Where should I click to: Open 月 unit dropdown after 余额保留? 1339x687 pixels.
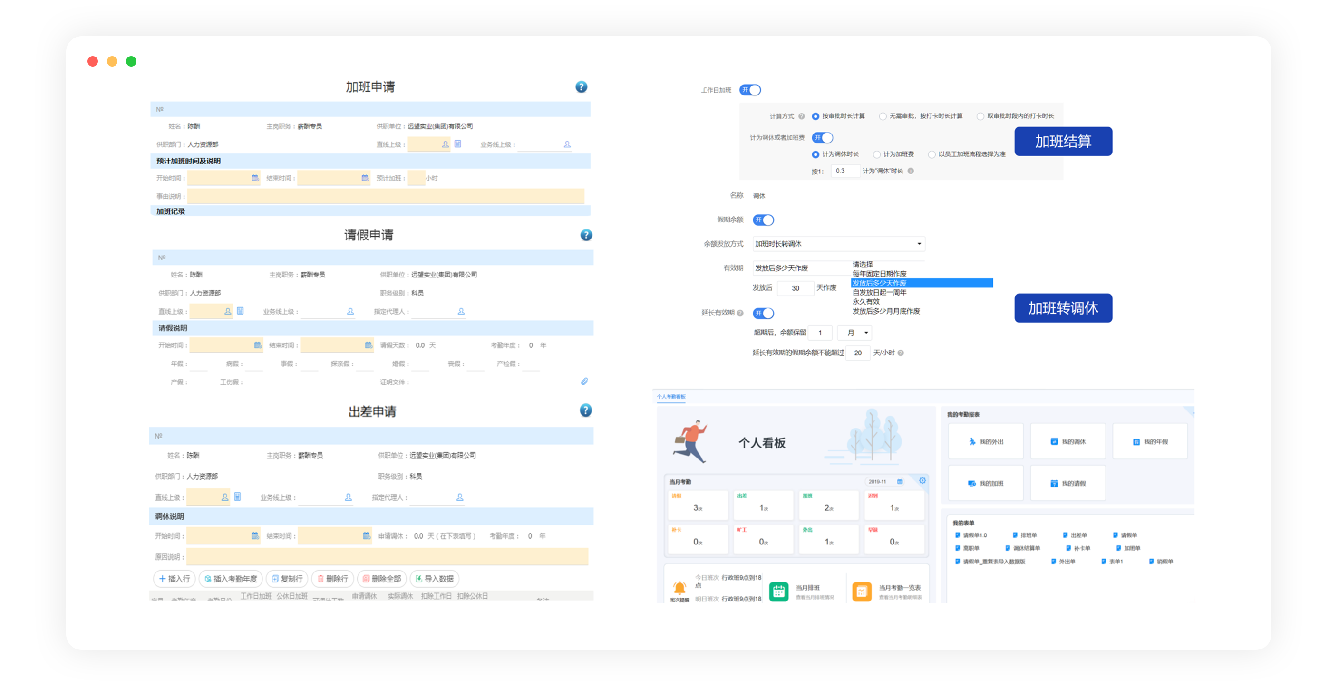pyautogui.click(x=855, y=333)
